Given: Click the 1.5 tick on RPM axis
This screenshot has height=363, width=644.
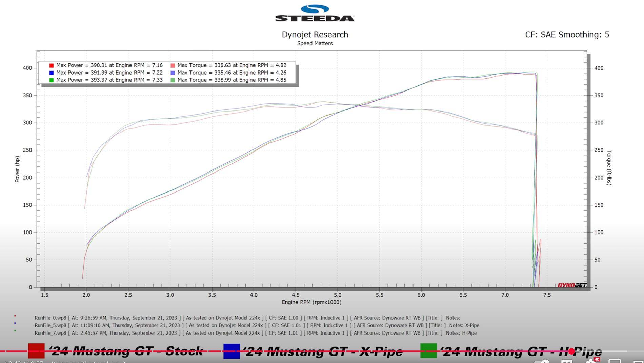Looking at the screenshot, I should click(x=44, y=295).
